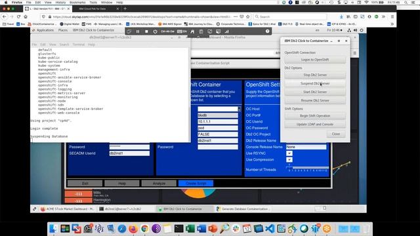Show more bookmarks with the chevron

point(392,24)
